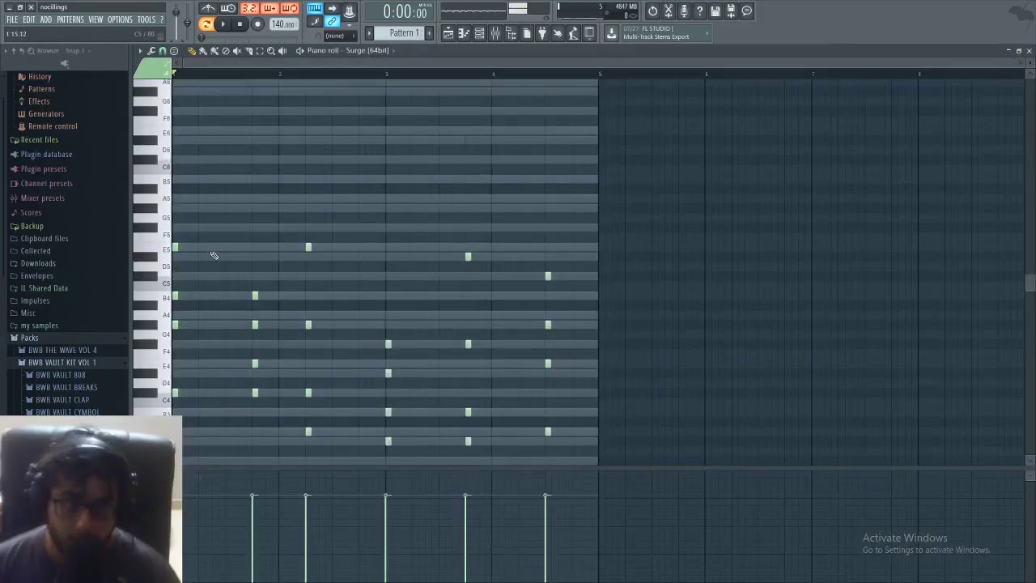Open the FILE menu
The image size is (1036, 583).
[x=12, y=19]
